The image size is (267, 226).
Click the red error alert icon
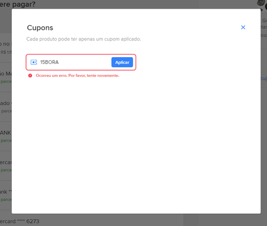pyautogui.click(x=30, y=75)
